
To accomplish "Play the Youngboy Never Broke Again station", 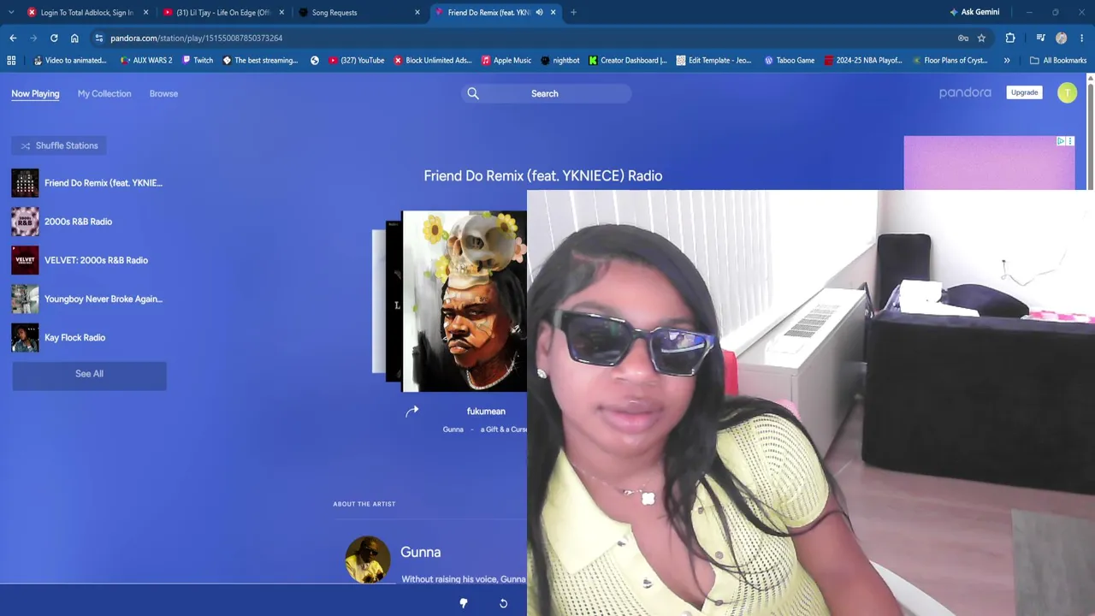I will click(x=87, y=299).
